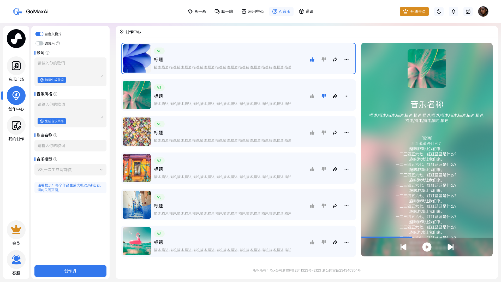
Task: Open the 音乐广场 music square icon
Action: [x=16, y=66]
